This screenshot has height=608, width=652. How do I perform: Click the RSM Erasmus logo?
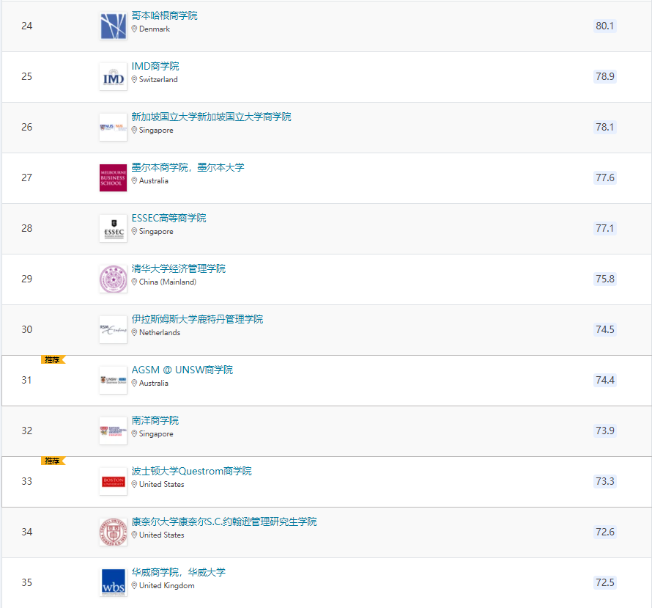pos(113,330)
